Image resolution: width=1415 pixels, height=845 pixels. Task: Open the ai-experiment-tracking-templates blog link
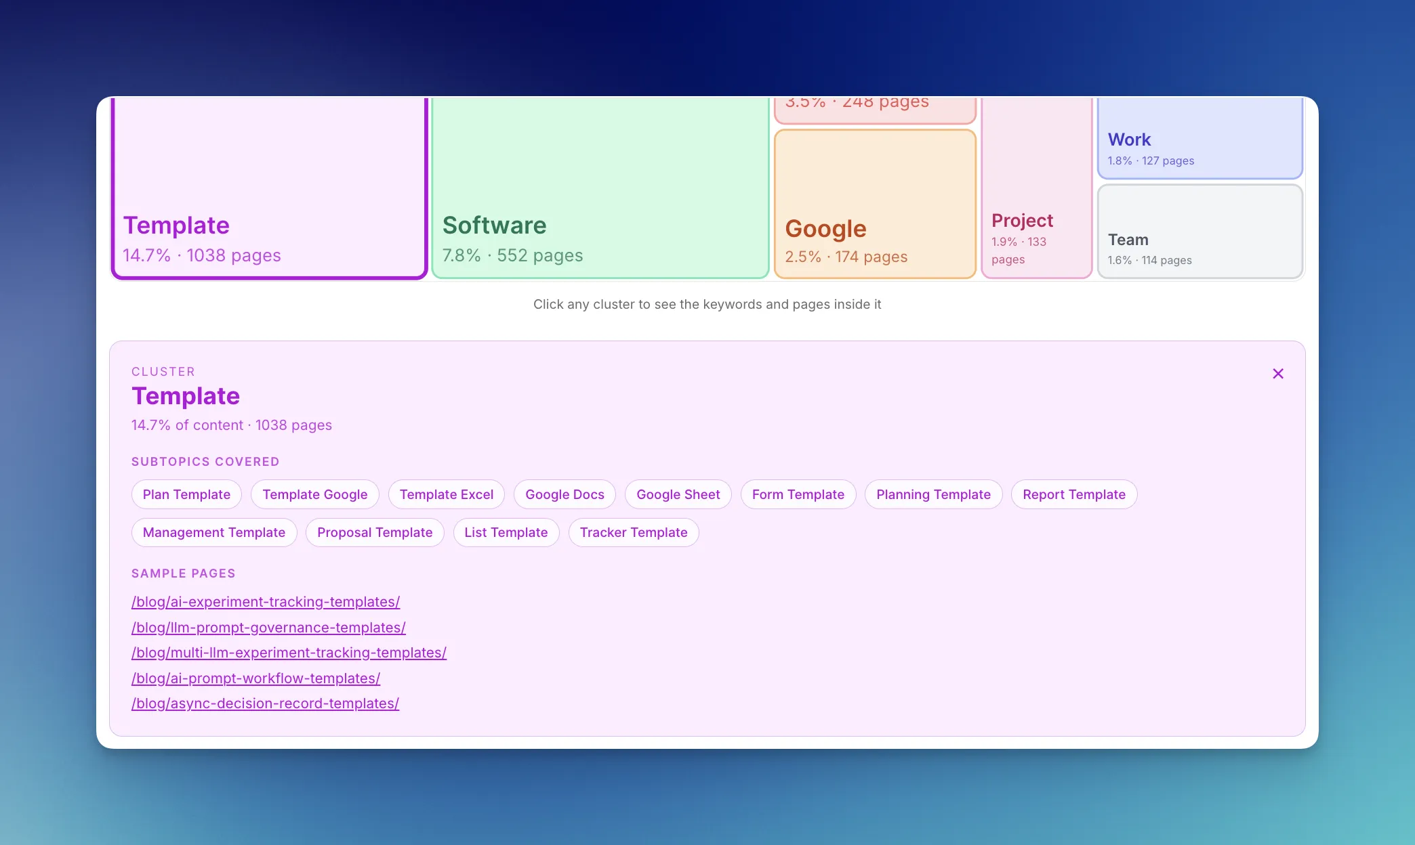(265, 601)
